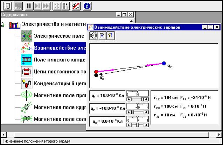Screen dimensions: 223x145
Task: Close the Взаимодействие электрических зарядов window
Action: pos(217,27)
